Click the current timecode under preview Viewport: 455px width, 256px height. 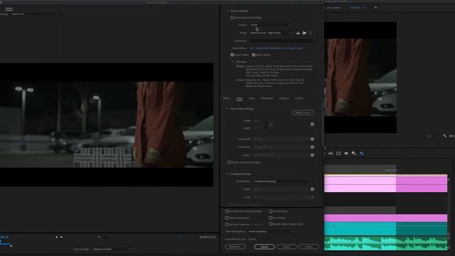4,237
